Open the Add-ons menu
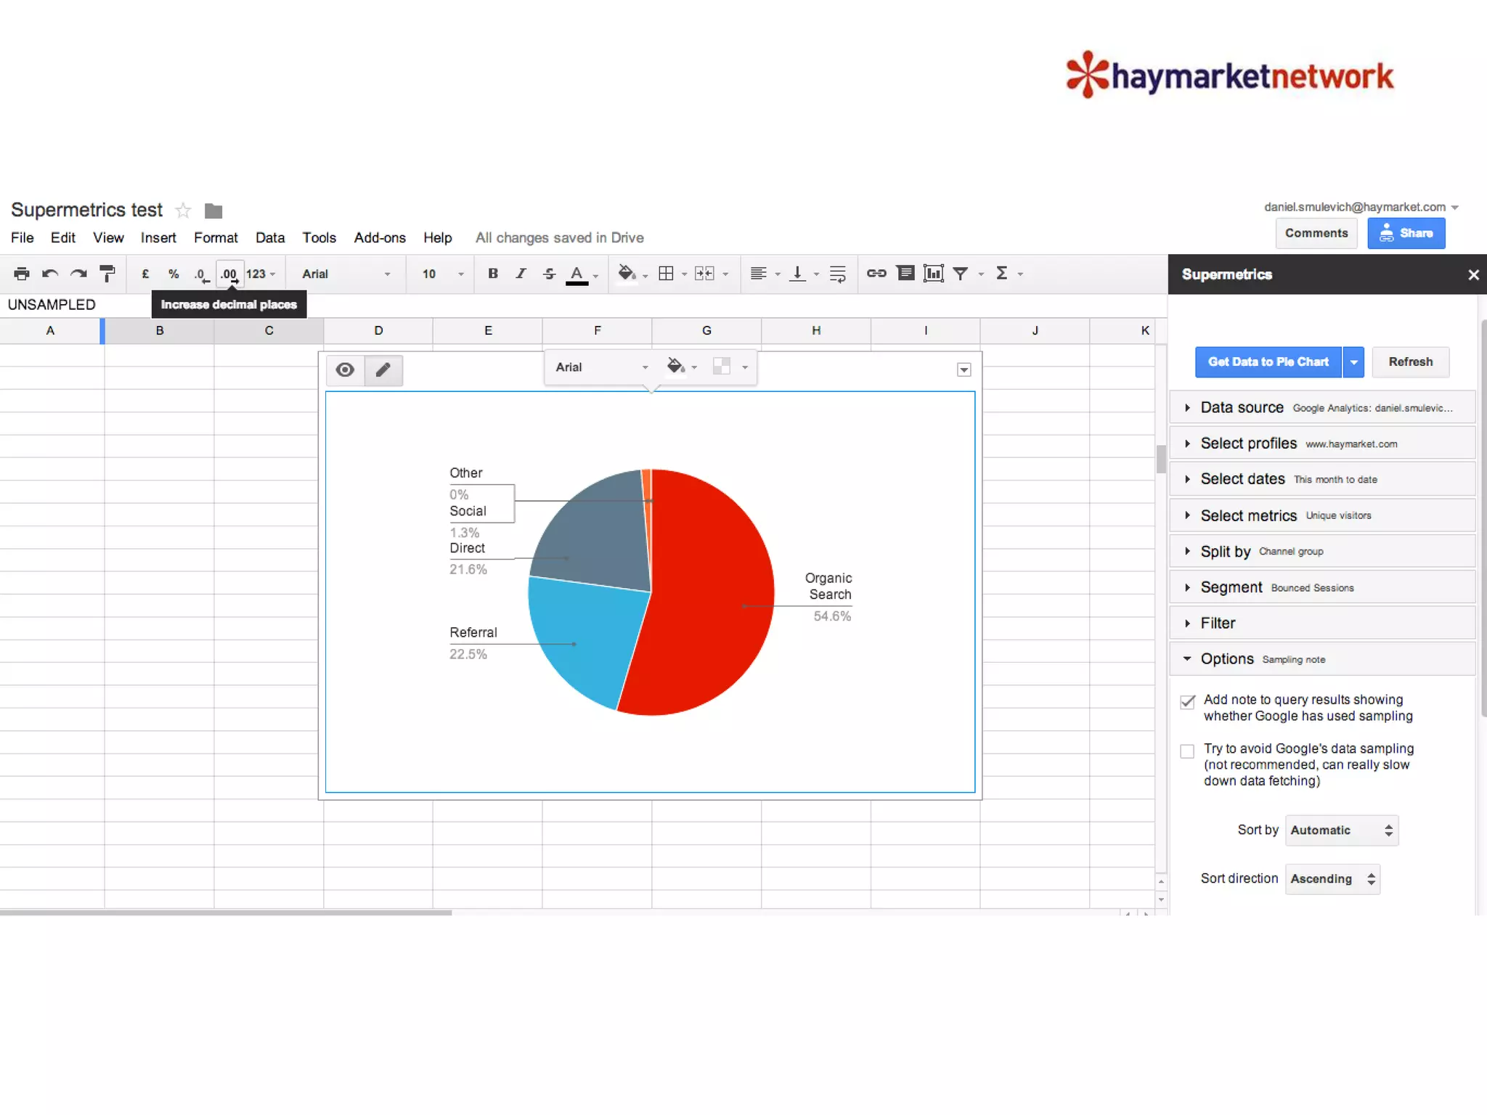1487x1115 pixels. pyautogui.click(x=379, y=237)
